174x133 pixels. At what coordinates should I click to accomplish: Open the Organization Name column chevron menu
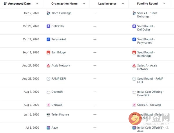pyautogui.click(x=84, y=4)
